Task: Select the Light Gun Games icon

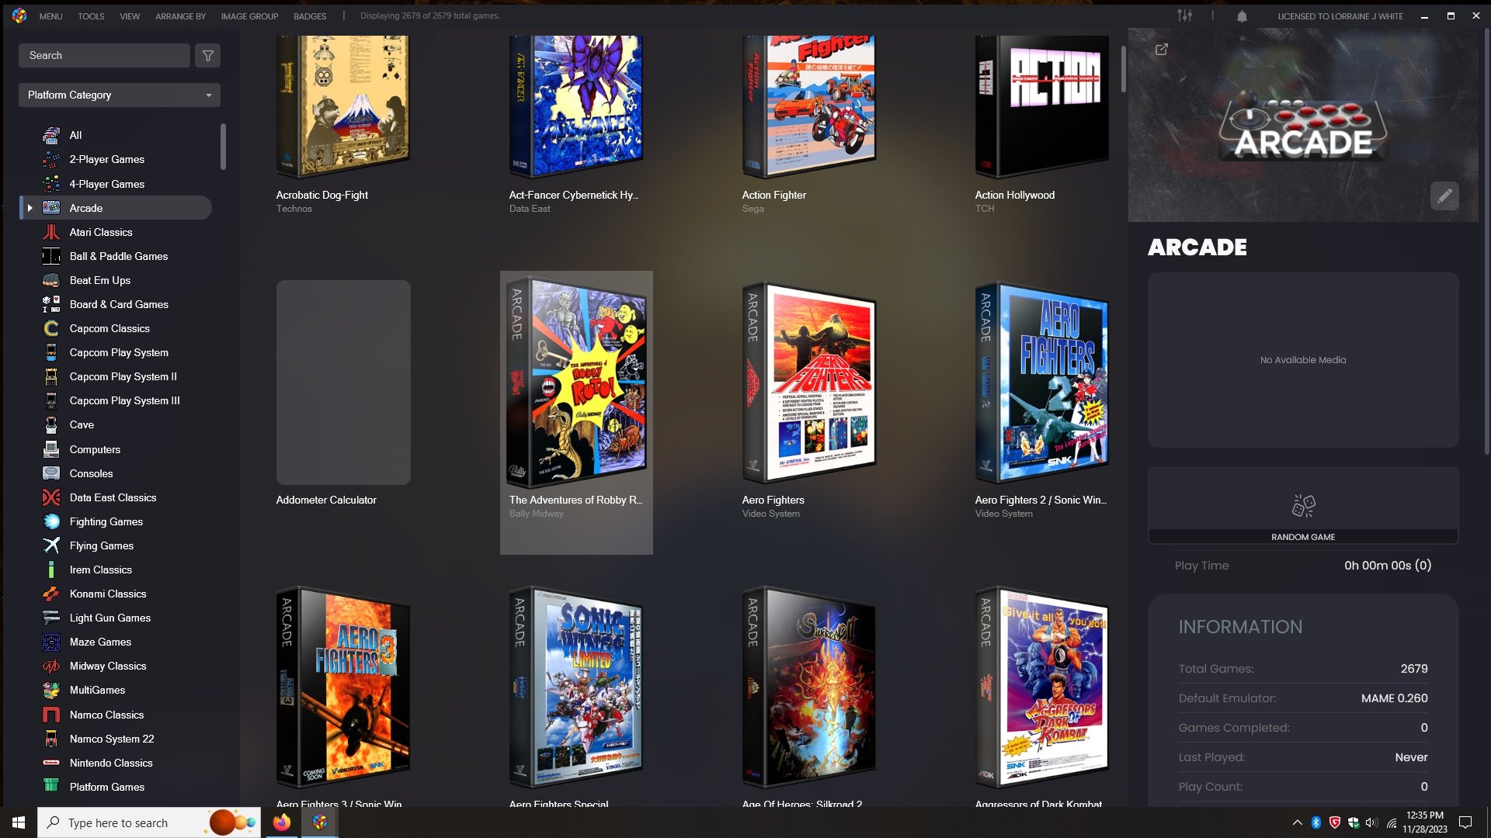Action: tap(51, 618)
